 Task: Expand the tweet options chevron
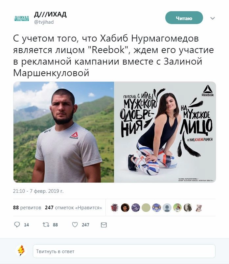[213, 18]
